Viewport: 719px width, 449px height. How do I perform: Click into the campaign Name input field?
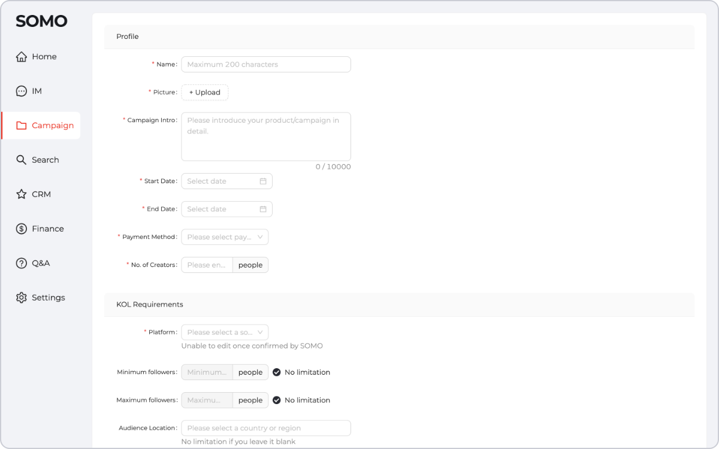coord(265,65)
